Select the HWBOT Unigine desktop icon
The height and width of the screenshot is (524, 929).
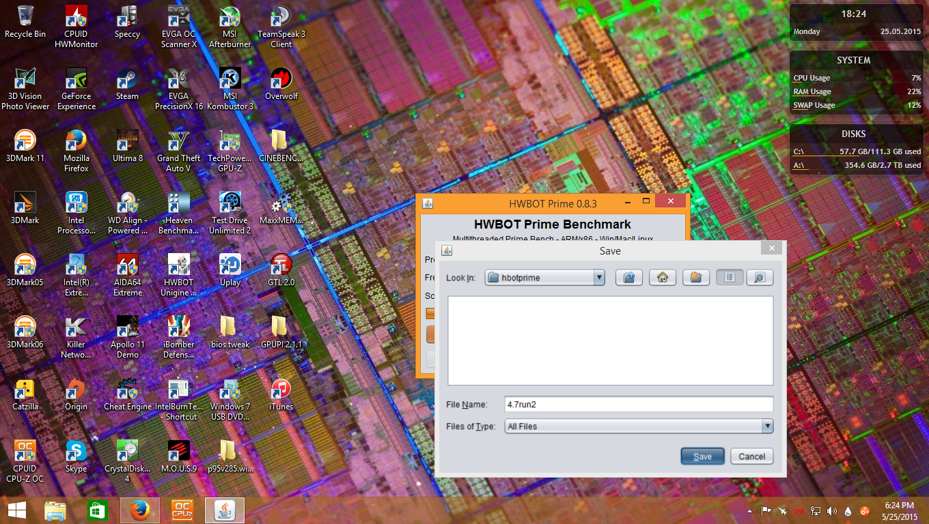pos(179,275)
